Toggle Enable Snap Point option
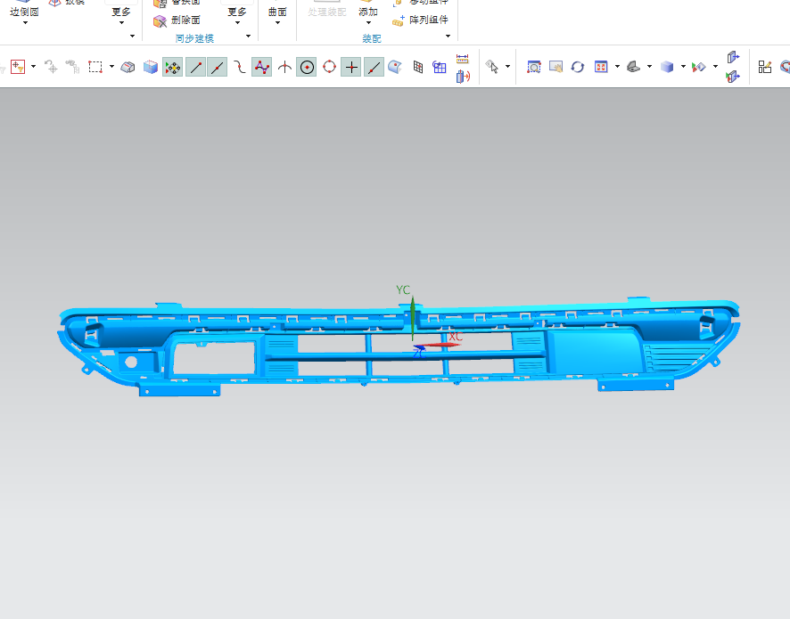Viewport: 790px width, 619px height. point(172,67)
